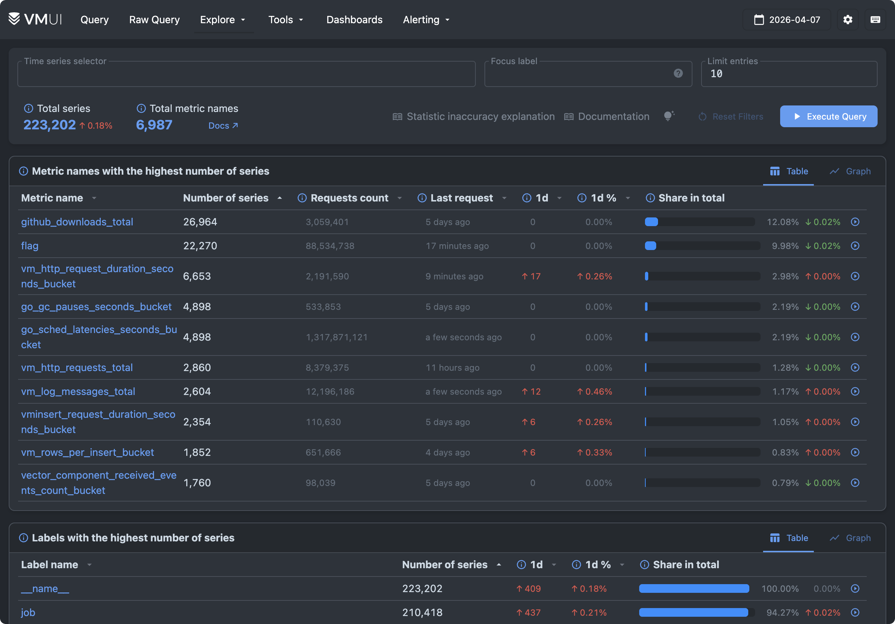Open the flag metric link
The image size is (895, 624).
click(30, 246)
